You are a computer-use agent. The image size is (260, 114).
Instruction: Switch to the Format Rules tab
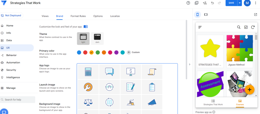click(78, 16)
